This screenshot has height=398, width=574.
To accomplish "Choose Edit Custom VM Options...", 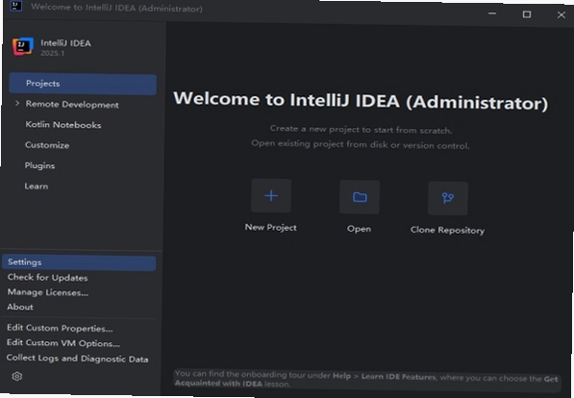I will (62, 343).
